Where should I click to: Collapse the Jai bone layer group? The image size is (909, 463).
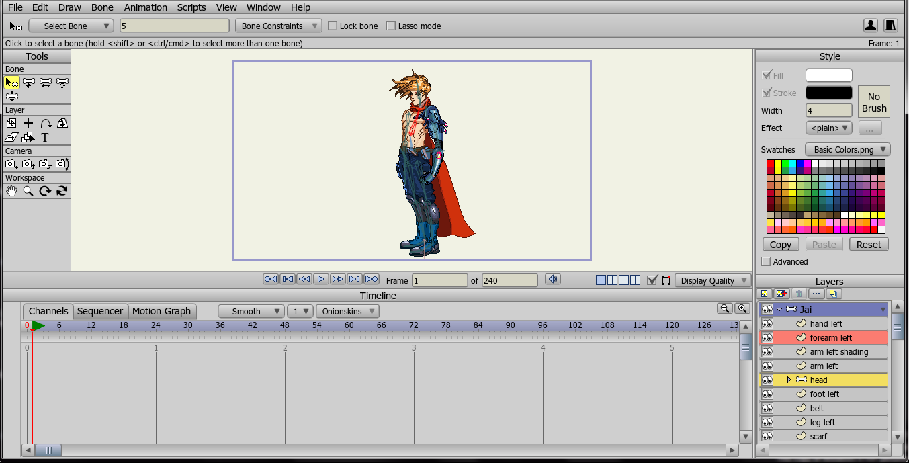click(x=779, y=310)
